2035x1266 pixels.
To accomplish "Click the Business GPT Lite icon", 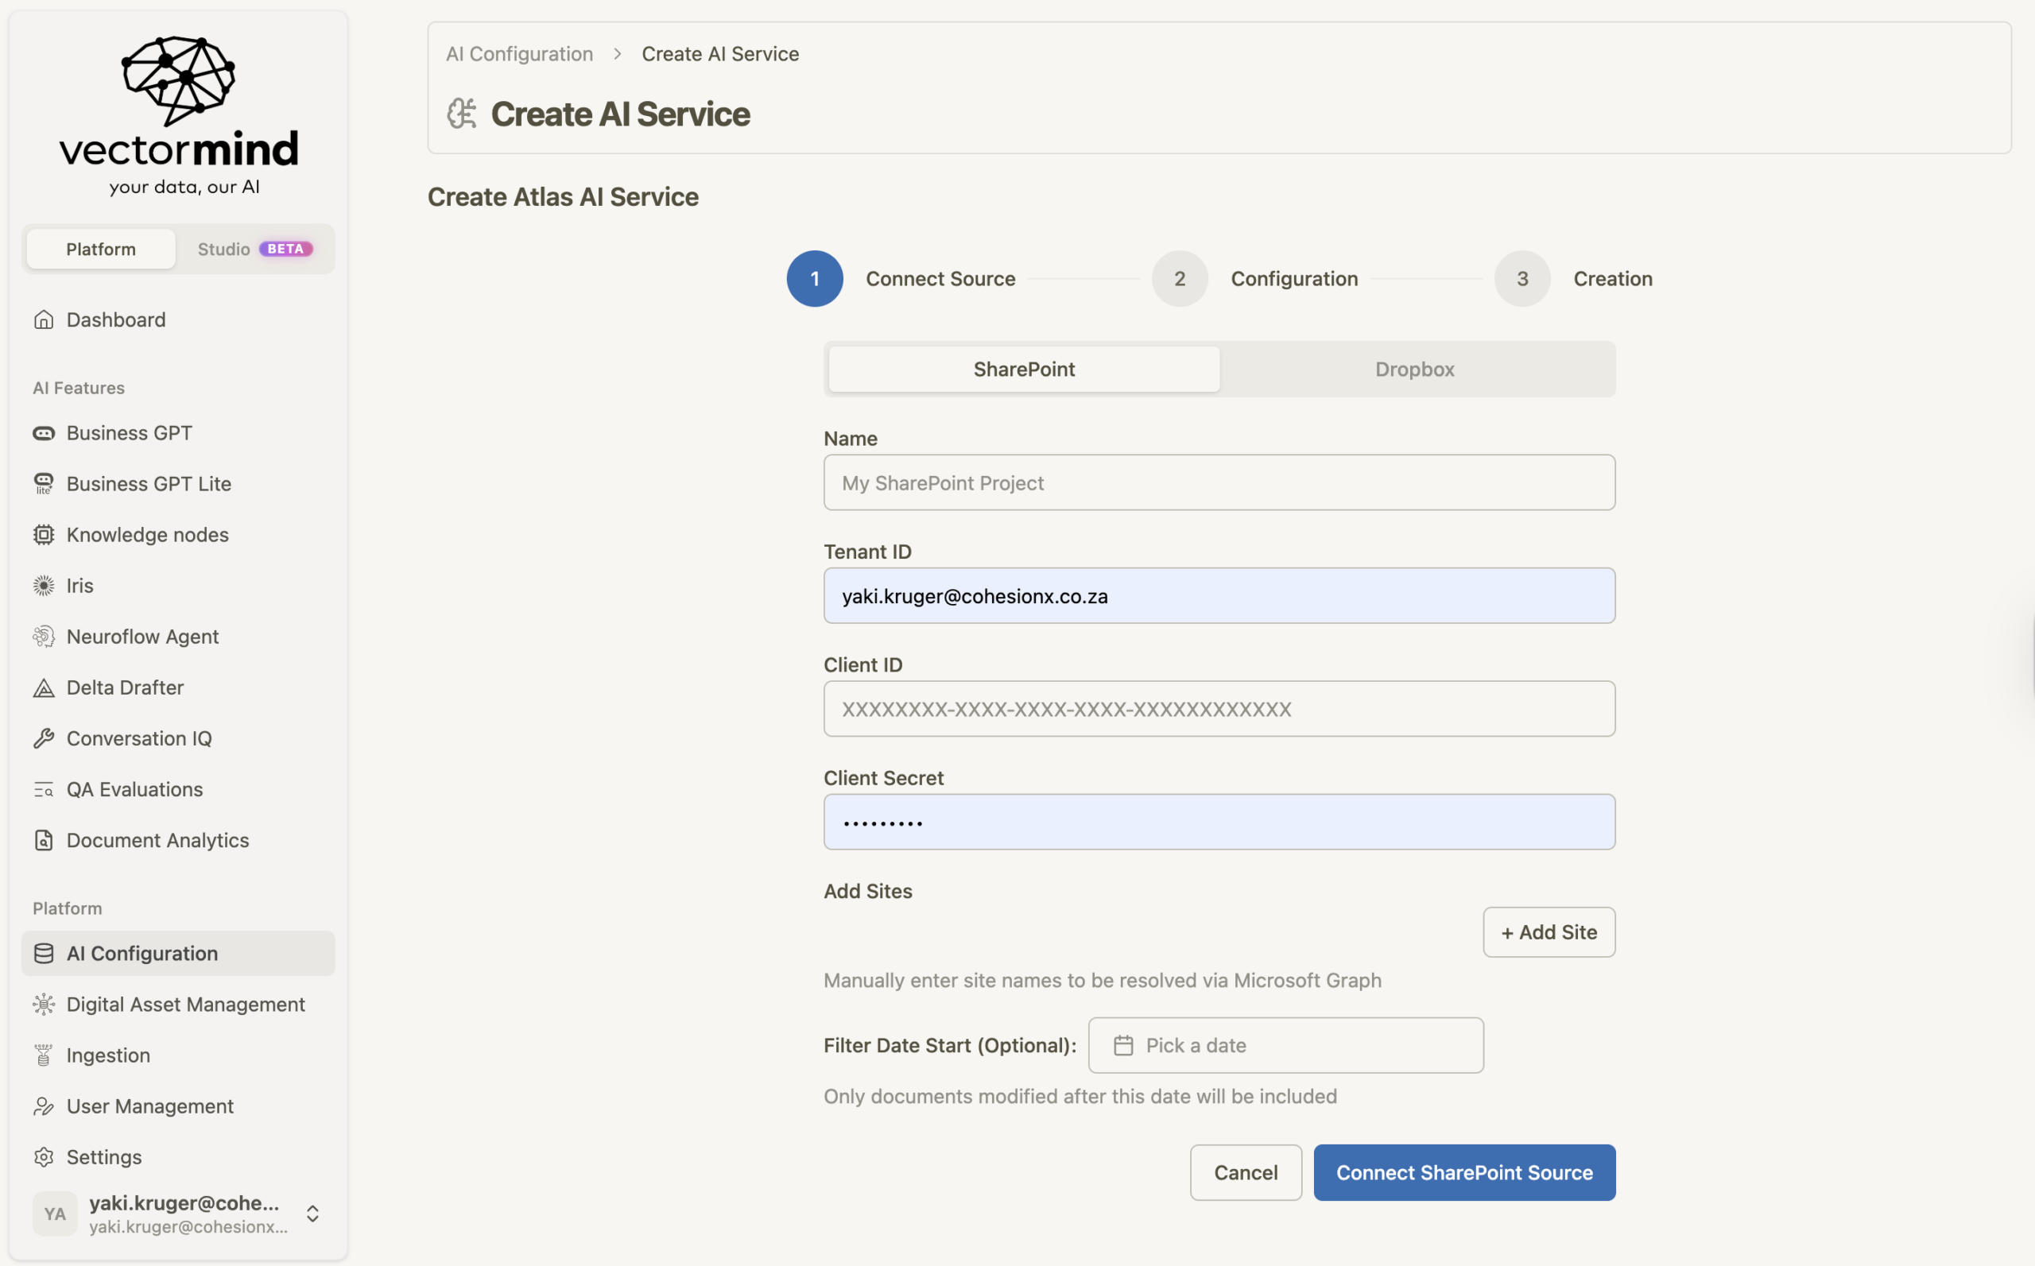I will click(44, 484).
